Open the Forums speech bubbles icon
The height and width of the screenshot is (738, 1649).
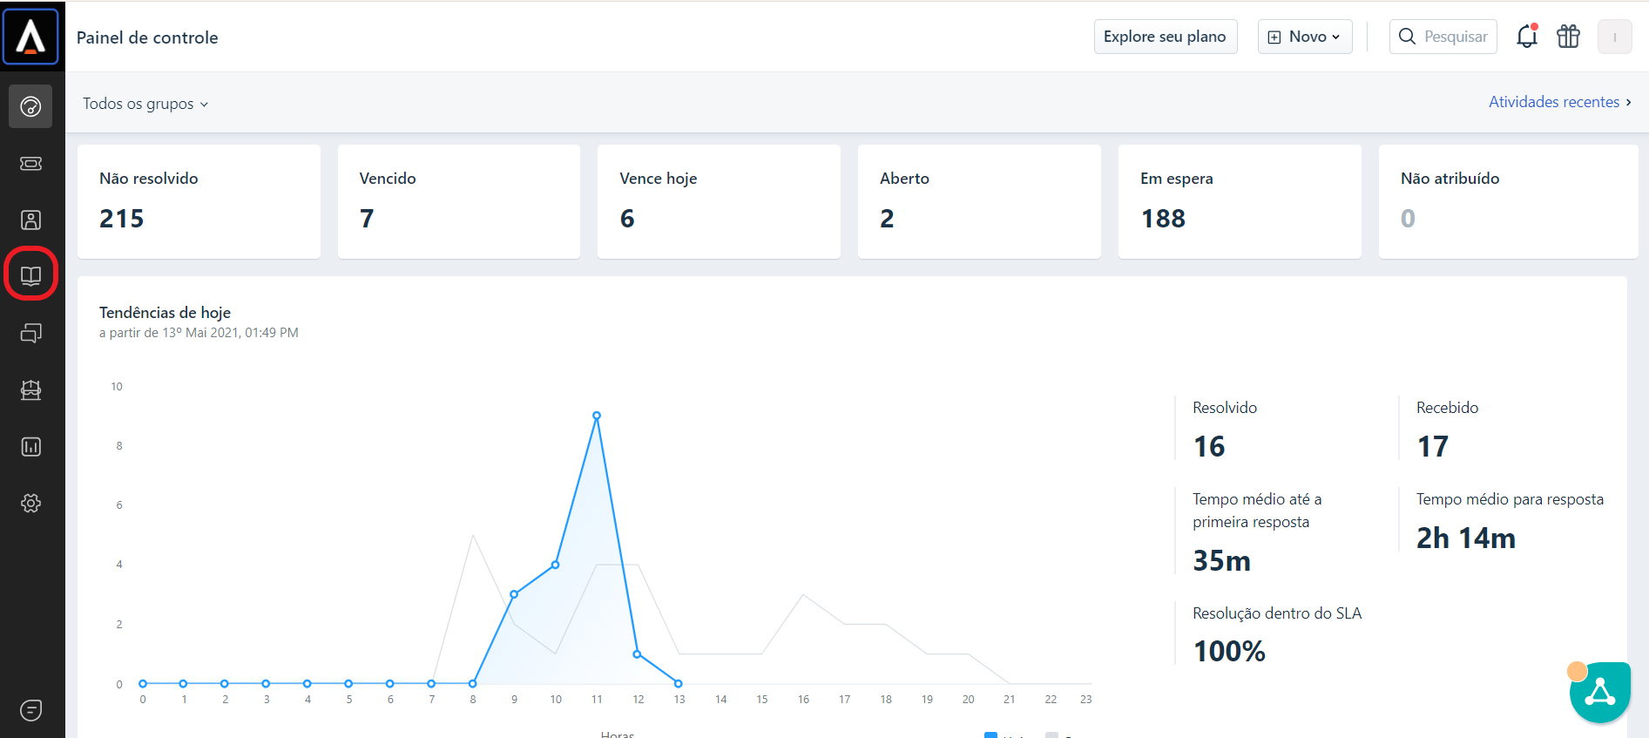[30, 334]
